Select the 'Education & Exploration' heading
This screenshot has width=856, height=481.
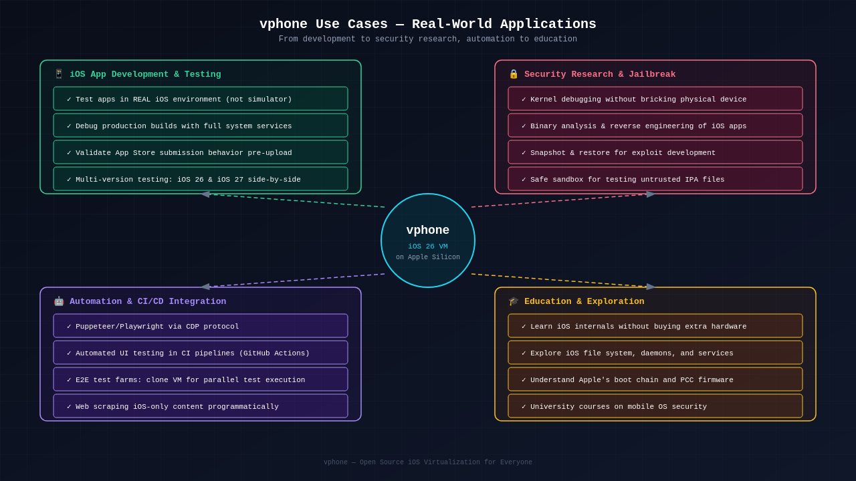[584, 301]
